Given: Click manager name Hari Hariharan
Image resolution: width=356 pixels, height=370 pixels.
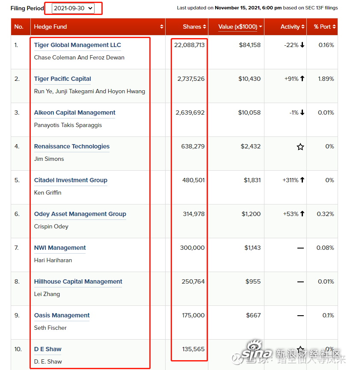Looking at the screenshot, I should pos(53,260).
